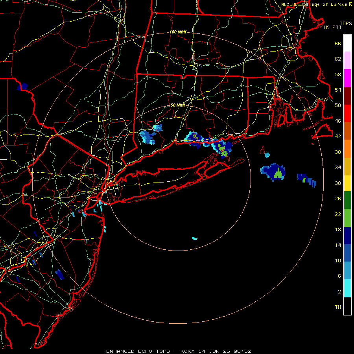Click the 'ENHANCED ECHO TOPS - KOKX' caption
Screen dimensions: 354x354
[150, 351]
